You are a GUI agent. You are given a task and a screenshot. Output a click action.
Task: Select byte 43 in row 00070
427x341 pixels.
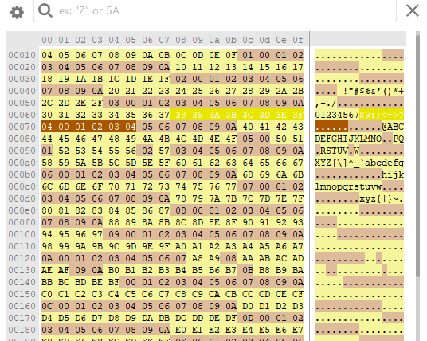pyautogui.click(x=298, y=127)
